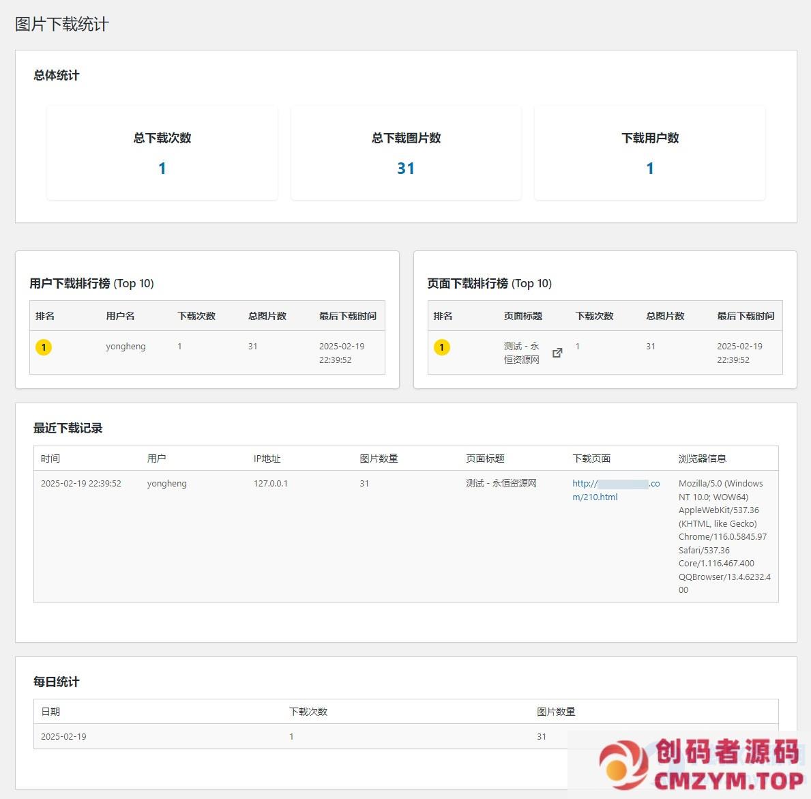
Task: Click page title 测试 - 永恒资源网 in 最近下载记录
Action: coord(501,484)
